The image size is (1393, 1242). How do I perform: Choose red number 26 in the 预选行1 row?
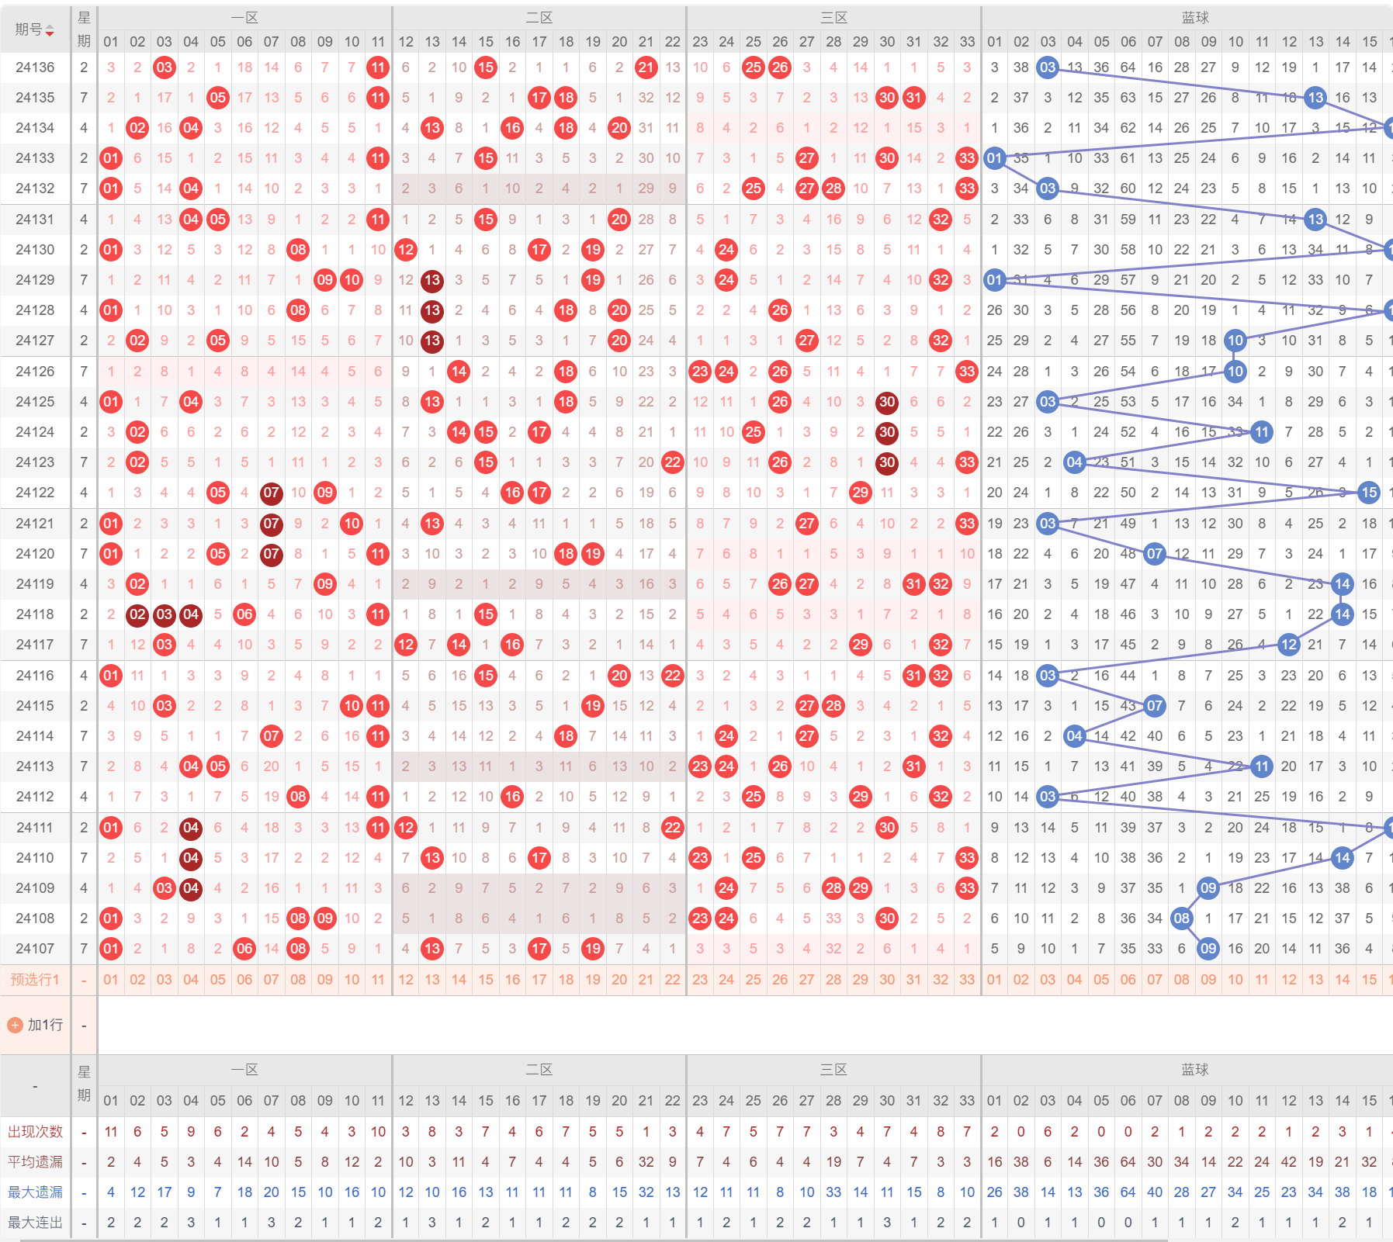(780, 980)
